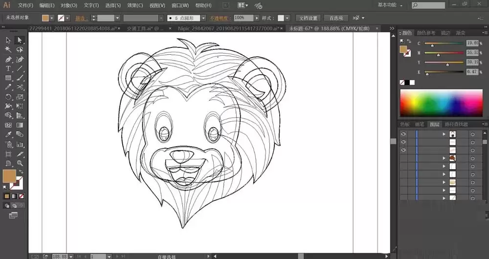Click the 首选项 button
The height and width of the screenshot is (259, 489).
pos(335,18)
